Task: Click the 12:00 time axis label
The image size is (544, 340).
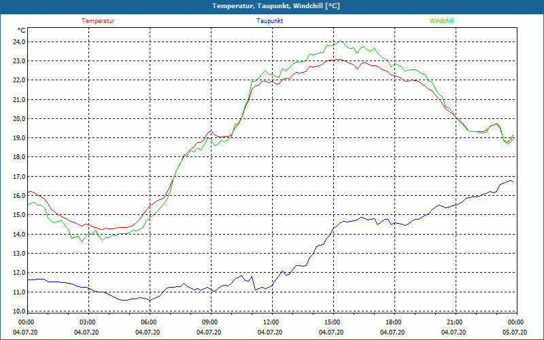Action: click(x=270, y=322)
